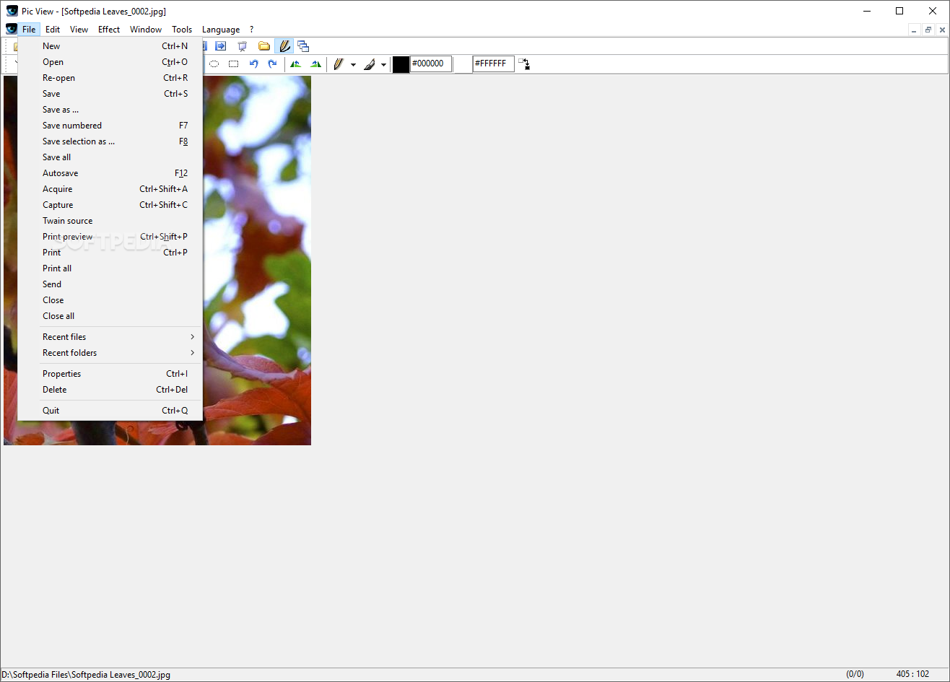Click Save in the File menu

point(110,94)
